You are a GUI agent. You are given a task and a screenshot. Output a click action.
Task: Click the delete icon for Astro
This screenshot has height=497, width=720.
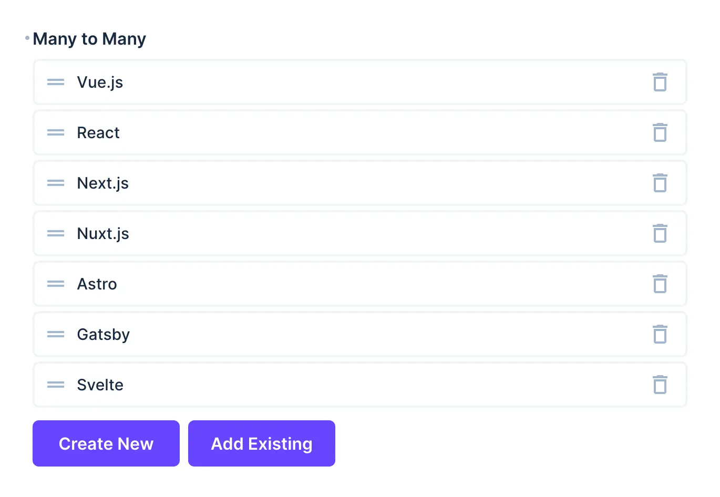(660, 284)
